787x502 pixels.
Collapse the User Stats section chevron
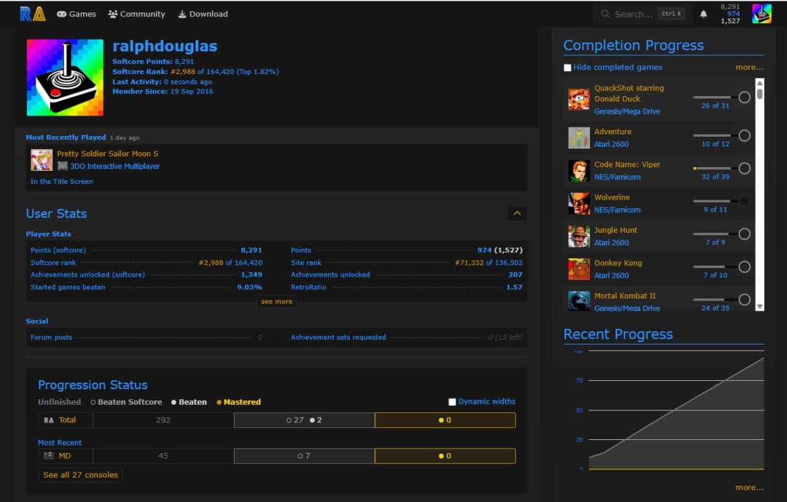[x=517, y=213]
